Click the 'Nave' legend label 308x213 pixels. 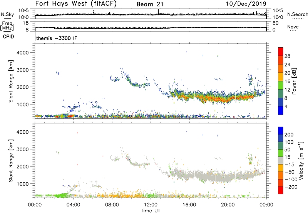293,27
